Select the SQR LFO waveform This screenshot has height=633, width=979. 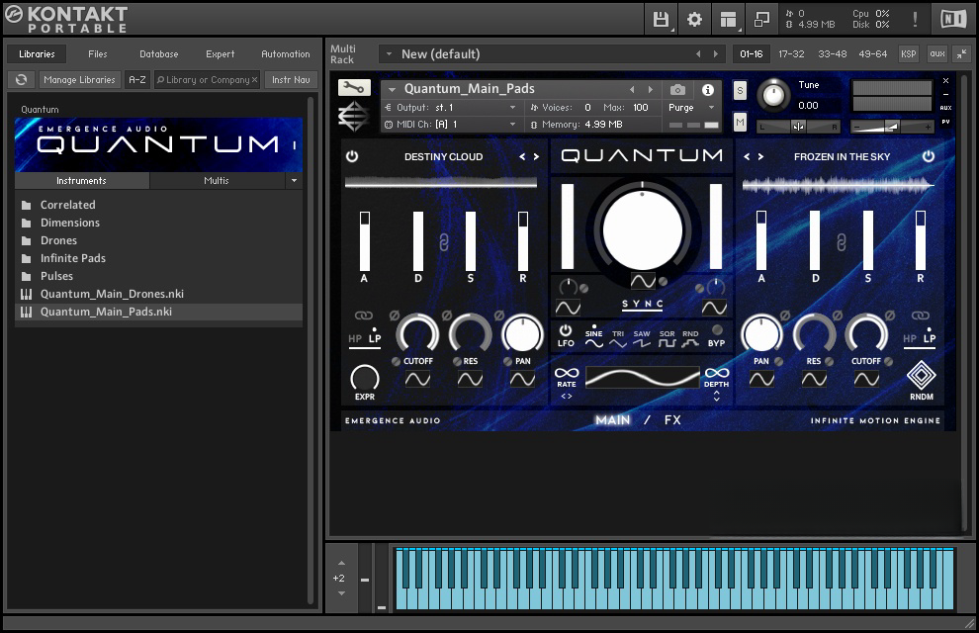(x=667, y=339)
